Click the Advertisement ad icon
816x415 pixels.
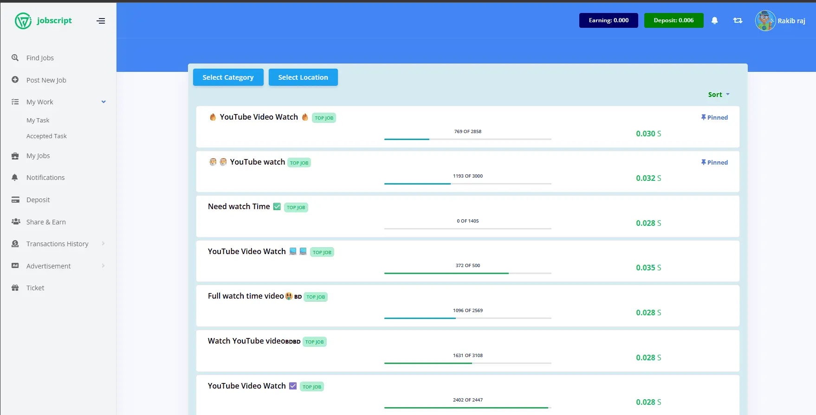15,266
